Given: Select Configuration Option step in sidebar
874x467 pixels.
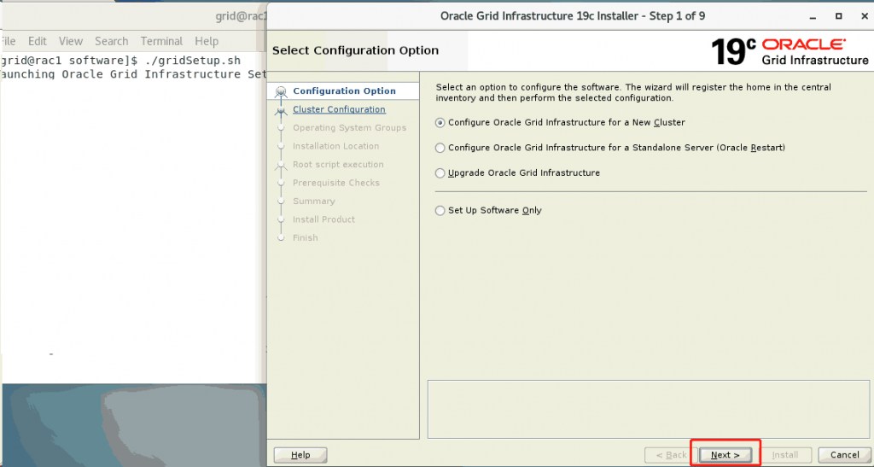Looking at the screenshot, I should tap(344, 90).
